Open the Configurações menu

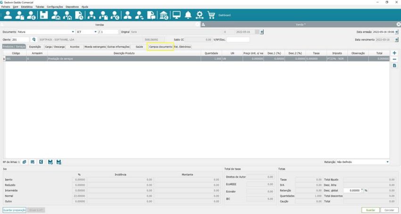click(x=55, y=7)
